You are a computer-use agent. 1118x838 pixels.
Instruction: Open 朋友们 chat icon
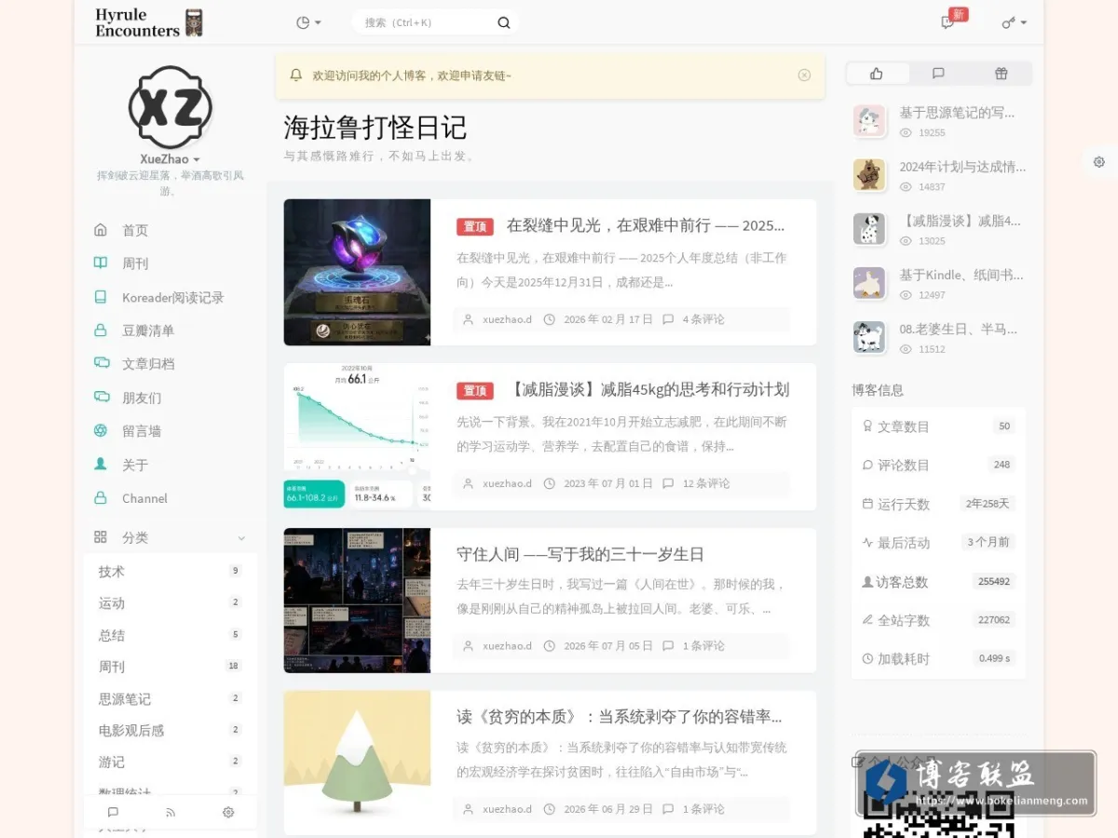tap(101, 398)
